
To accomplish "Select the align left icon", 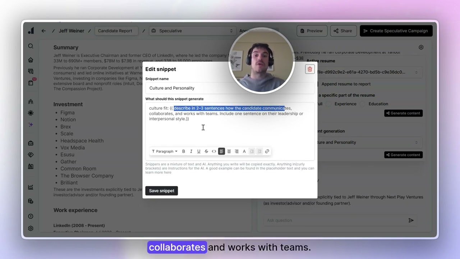I will pyautogui.click(x=221, y=151).
